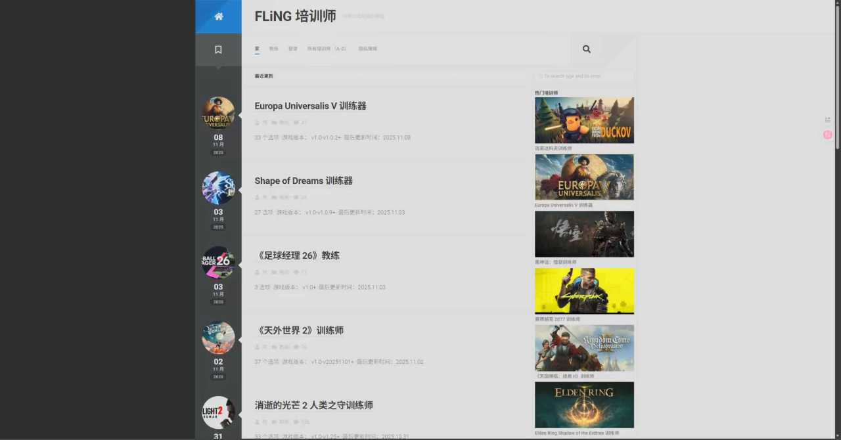
Task: Click '赛博朋克 2077 训练师' caption link
Action: [x=557, y=319]
